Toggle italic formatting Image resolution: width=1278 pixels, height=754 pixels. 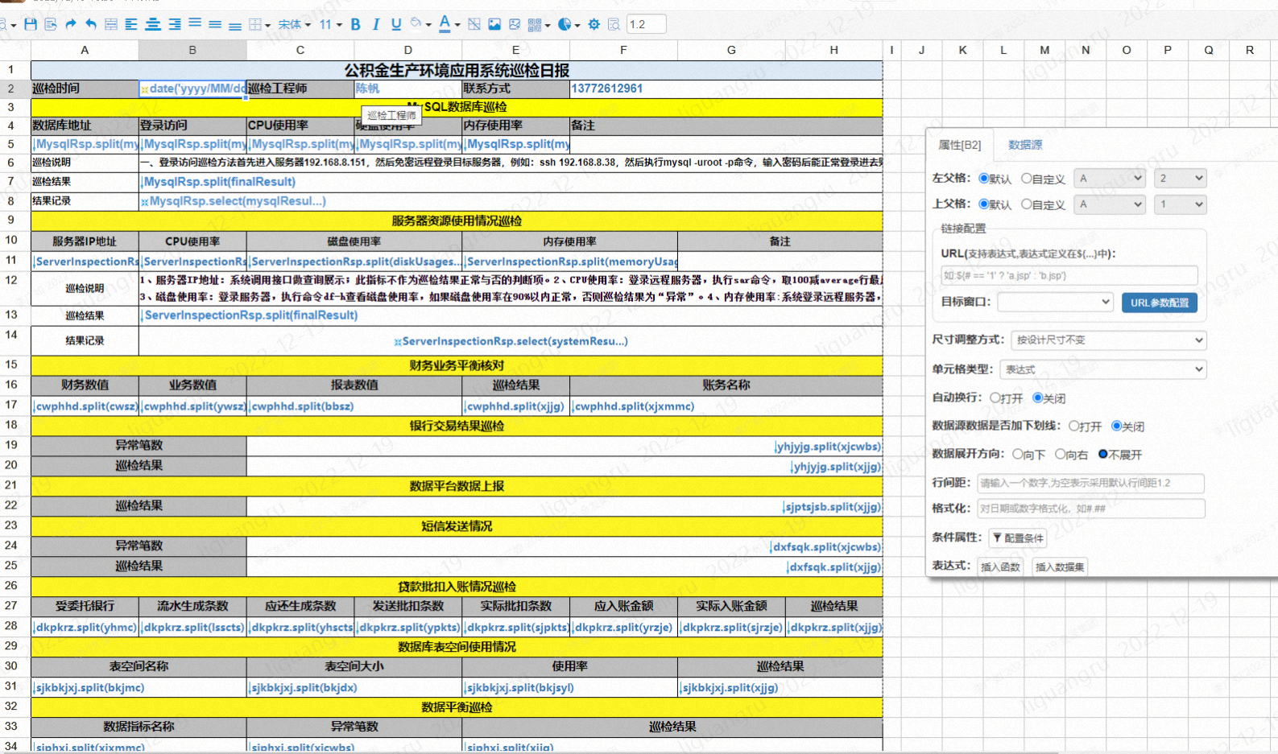(x=375, y=24)
